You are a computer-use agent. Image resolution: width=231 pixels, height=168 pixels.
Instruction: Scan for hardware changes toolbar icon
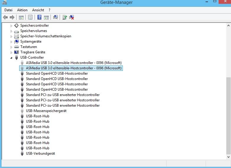point(56,17)
